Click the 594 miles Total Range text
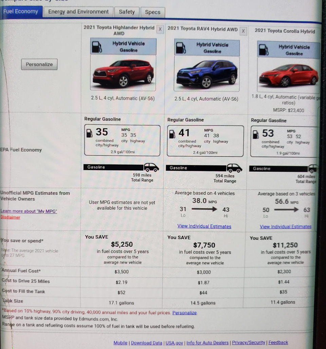Viewport: 326px width, 349px height. 225,178
